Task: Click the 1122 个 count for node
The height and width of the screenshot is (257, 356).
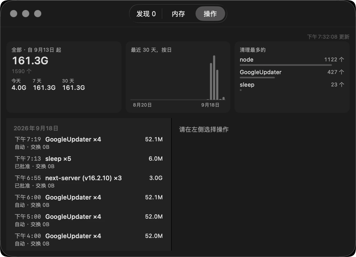Action: pos(334,60)
